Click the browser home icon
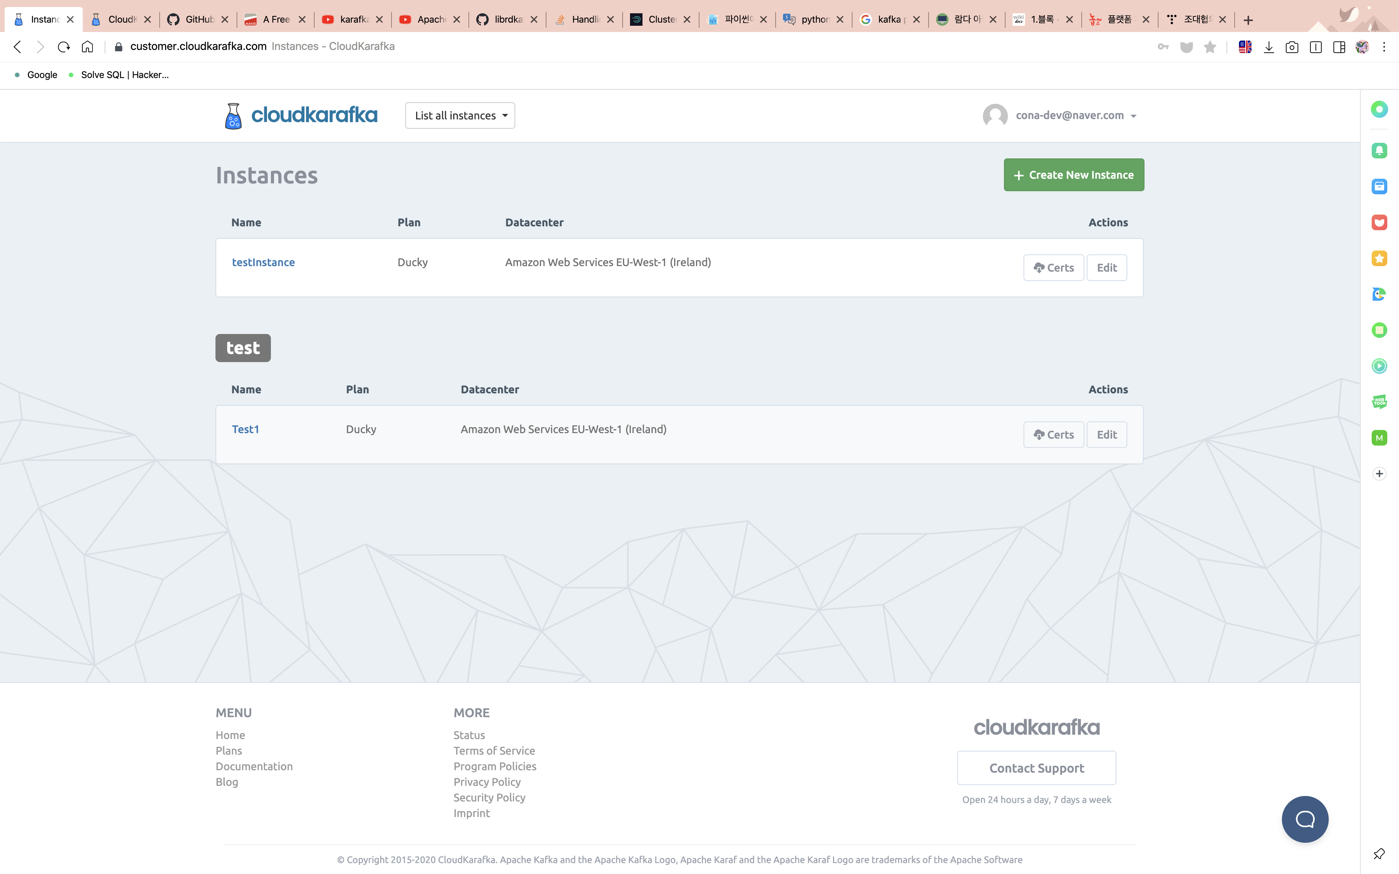The width and height of the screenshot is (1399, 874). 87,47
